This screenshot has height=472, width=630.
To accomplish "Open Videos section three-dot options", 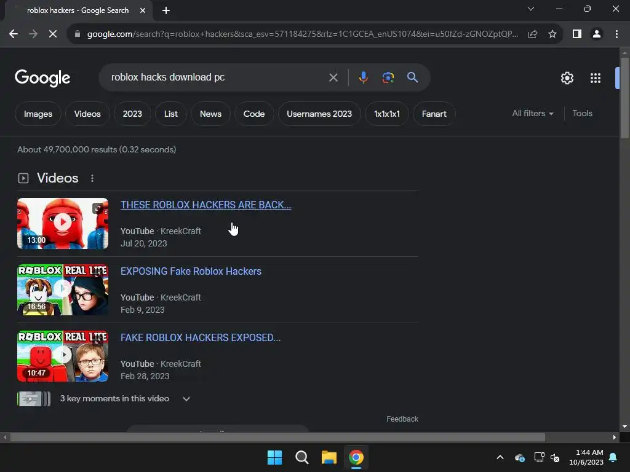I will [92, 178].
